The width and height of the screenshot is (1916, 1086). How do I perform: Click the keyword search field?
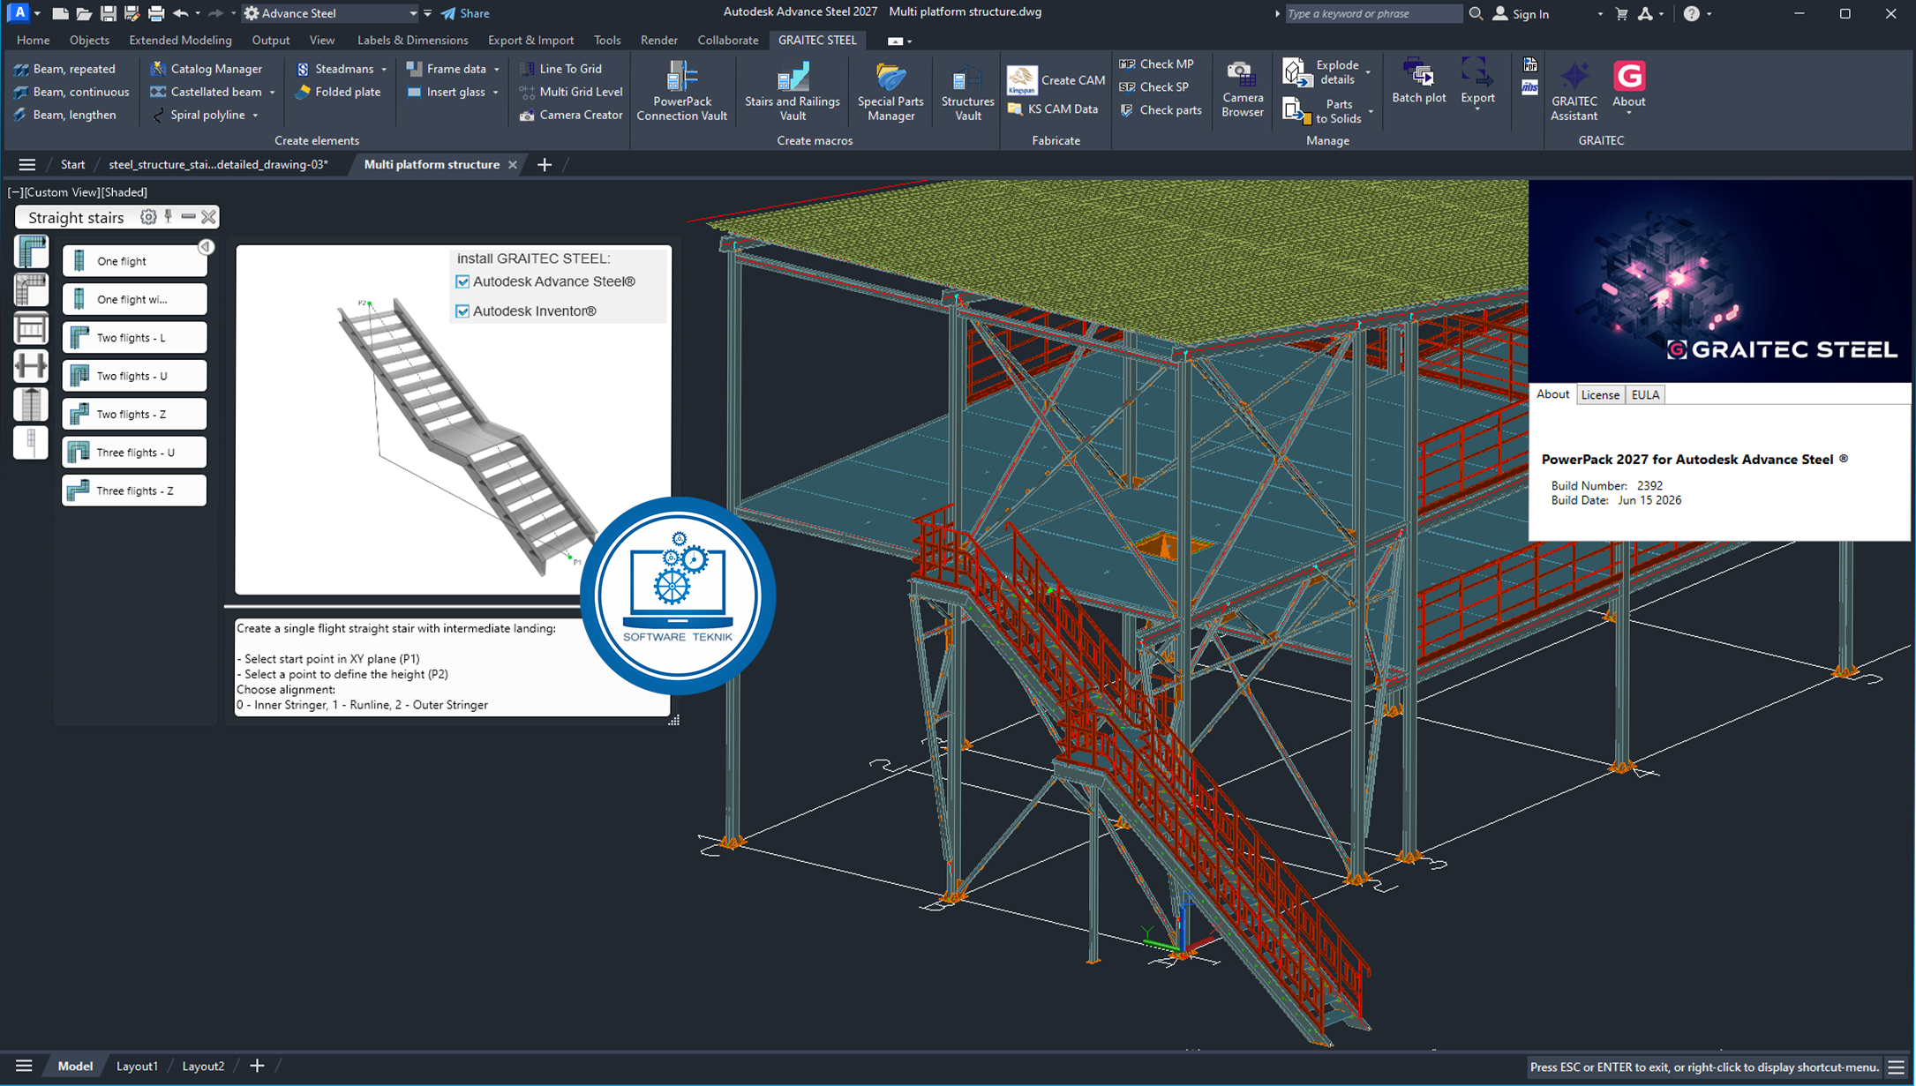(1372, 13)
